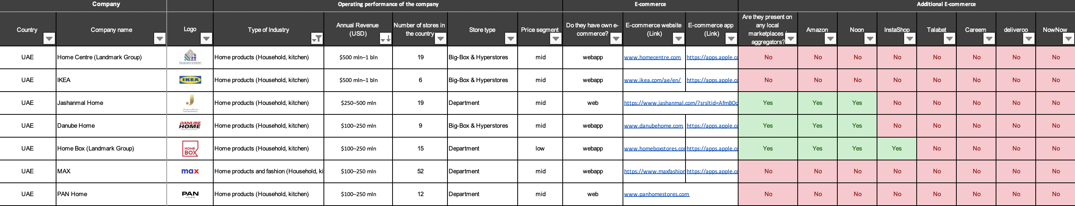Image resolution: width=1075 pixels, height=206 pixels.
Task: Expand the Store type filter arrow
Action: pos(510,39)
